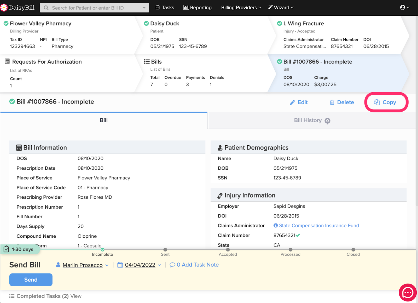Click the Edit pencil icon
The width and height of the screenshot is (418, 303).
coord(292,102)
